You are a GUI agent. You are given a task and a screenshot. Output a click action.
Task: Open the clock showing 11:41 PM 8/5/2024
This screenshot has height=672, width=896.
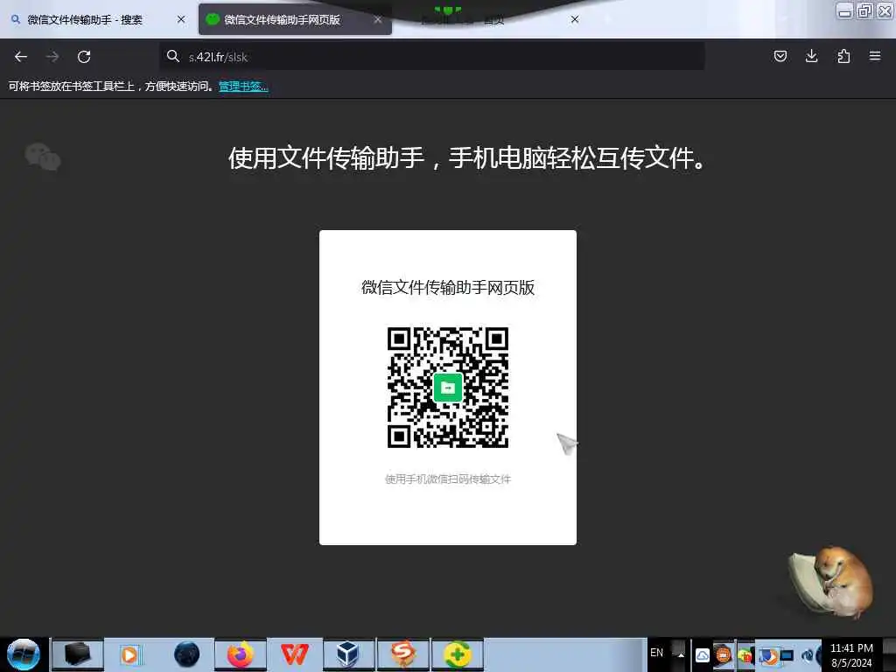click(851, 655)
